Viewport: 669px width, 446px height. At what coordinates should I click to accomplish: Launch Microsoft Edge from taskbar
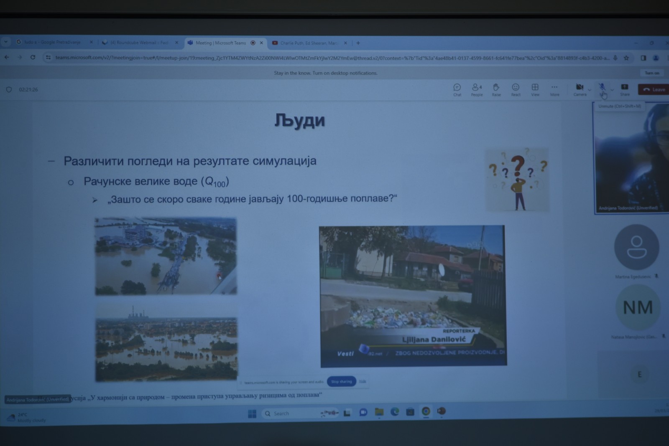pyautogui.click(x=395, y=412)
